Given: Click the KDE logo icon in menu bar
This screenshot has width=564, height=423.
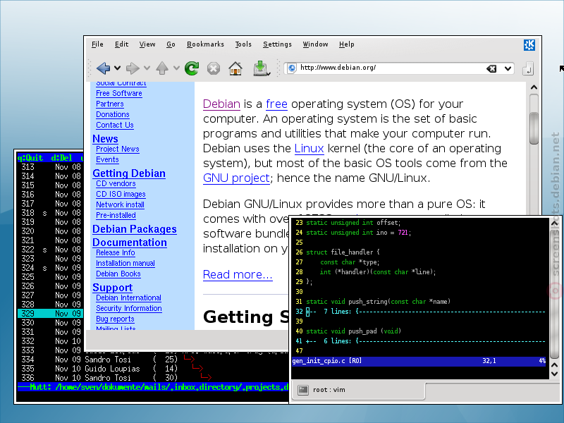Looking at the screenshot, I should pyautogui.click(x=529, y=44).
